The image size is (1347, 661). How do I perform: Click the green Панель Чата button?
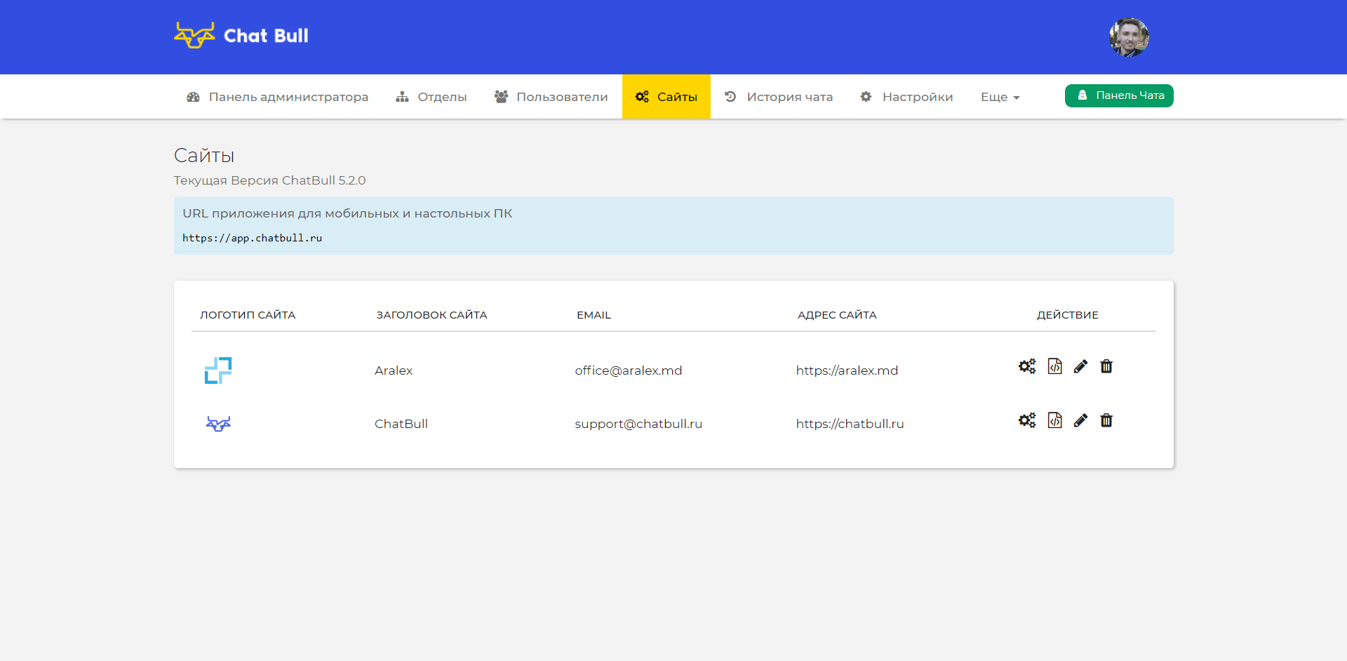[1119, 95]
